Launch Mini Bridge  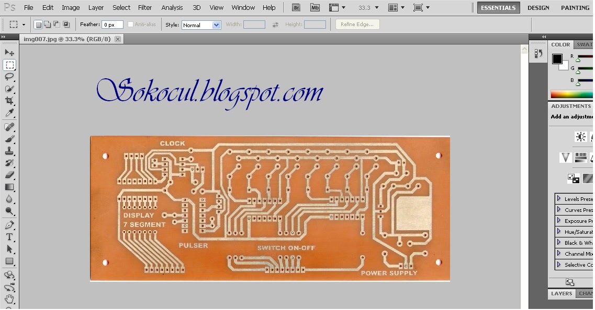315,8
